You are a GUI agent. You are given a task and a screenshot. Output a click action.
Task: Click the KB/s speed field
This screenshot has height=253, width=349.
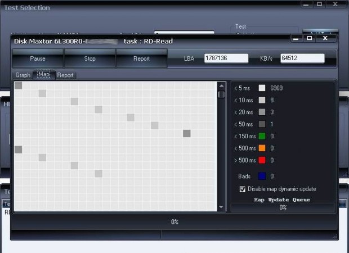tap(302, 58)
